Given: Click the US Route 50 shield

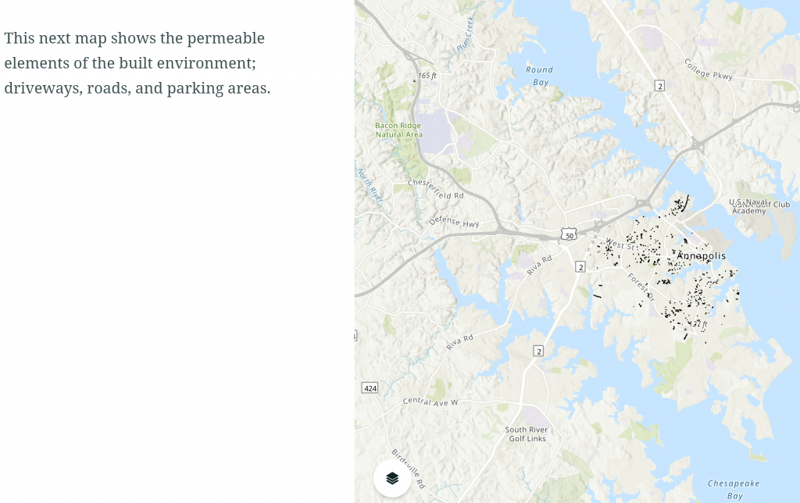Looking at the screenshot, I should click(x=569, y=234).
